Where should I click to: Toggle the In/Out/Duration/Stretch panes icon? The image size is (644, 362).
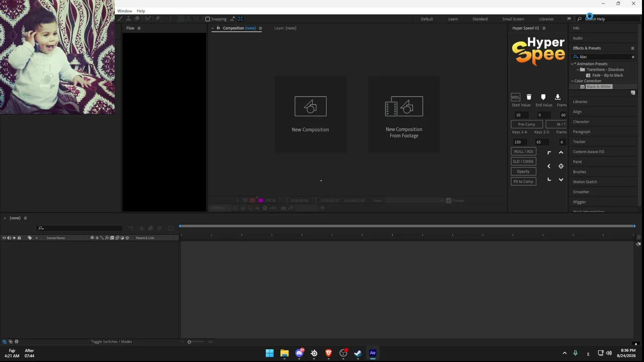[16, 342]
